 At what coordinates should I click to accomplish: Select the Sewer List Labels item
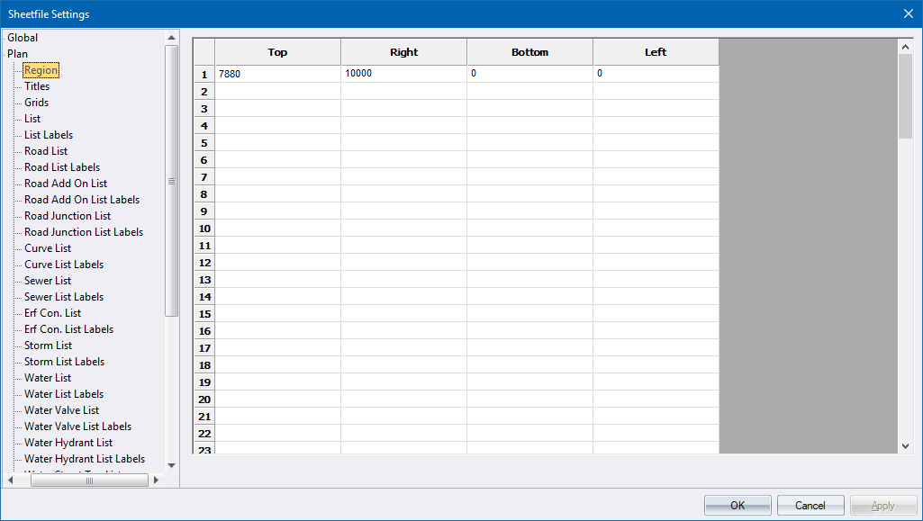64,297
